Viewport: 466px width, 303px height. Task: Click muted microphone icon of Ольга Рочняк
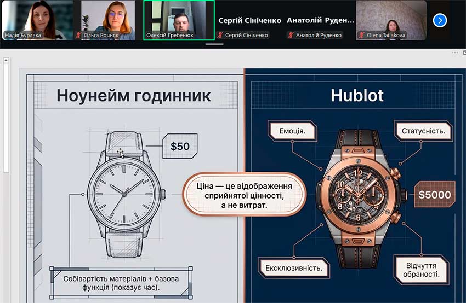pyautogui.click(x=78, y=35)
